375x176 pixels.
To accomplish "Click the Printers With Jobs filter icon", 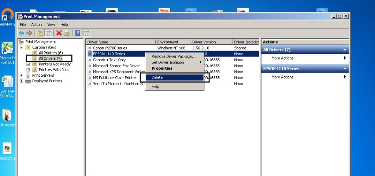I will coord(35,70).
